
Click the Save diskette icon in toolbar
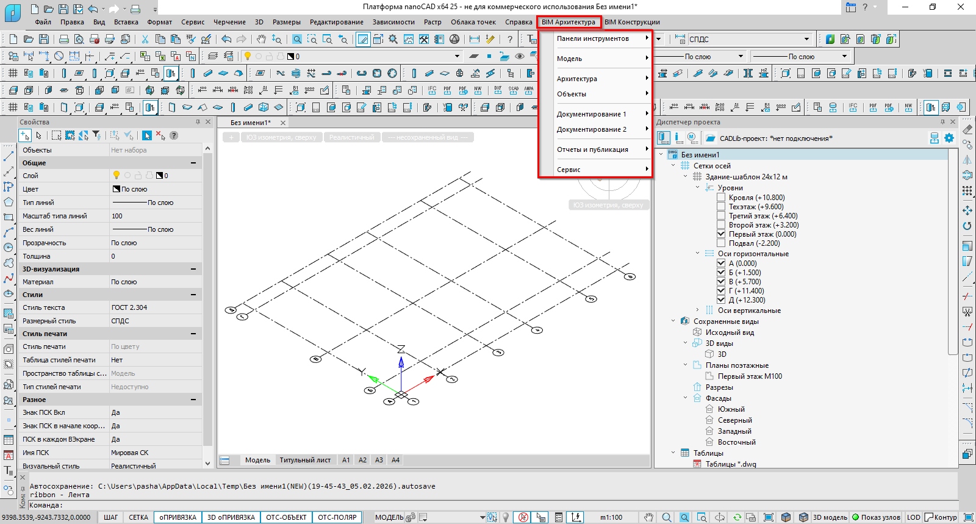pos(44,39)
